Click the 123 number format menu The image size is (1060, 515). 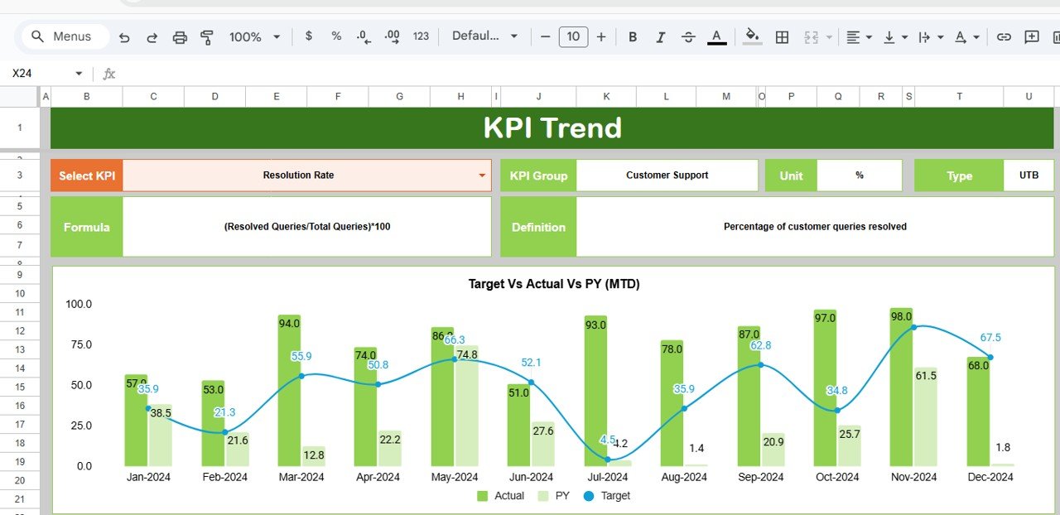coord(421,36)
